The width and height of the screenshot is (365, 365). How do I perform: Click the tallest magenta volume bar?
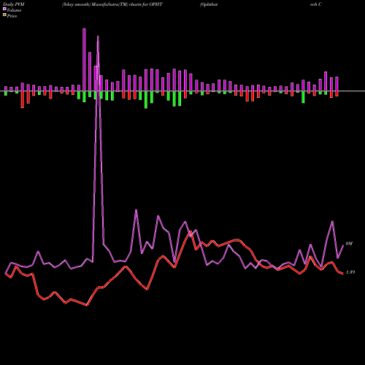[x=84, y=60]
